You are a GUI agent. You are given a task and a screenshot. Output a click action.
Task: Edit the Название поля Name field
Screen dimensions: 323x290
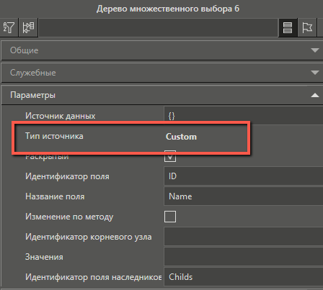[244, 196]
